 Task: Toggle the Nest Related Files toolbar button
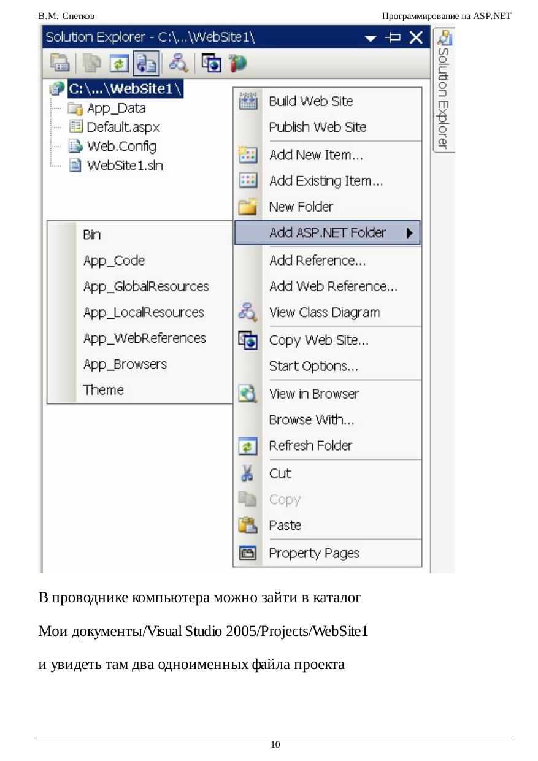tap(146, 63)
